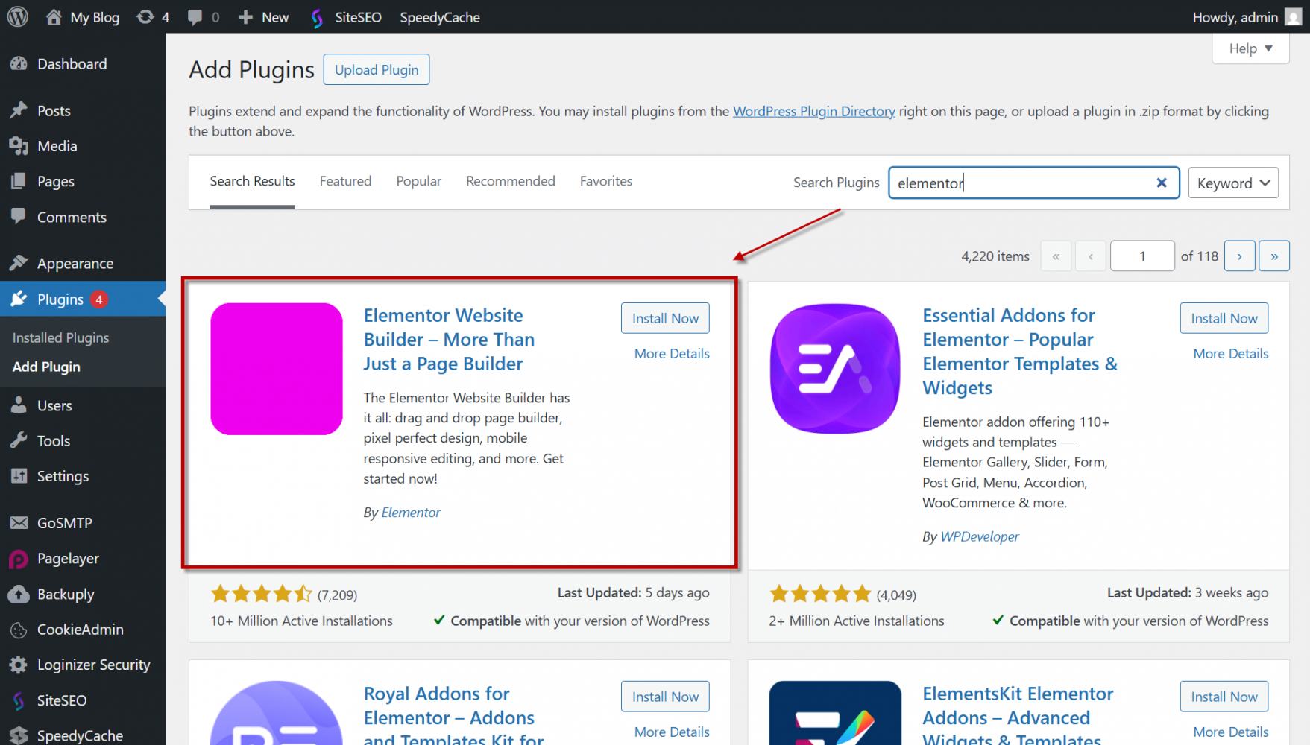Click the WordPress logo in admin bar

pyautogui.click(x=18, y=16)
